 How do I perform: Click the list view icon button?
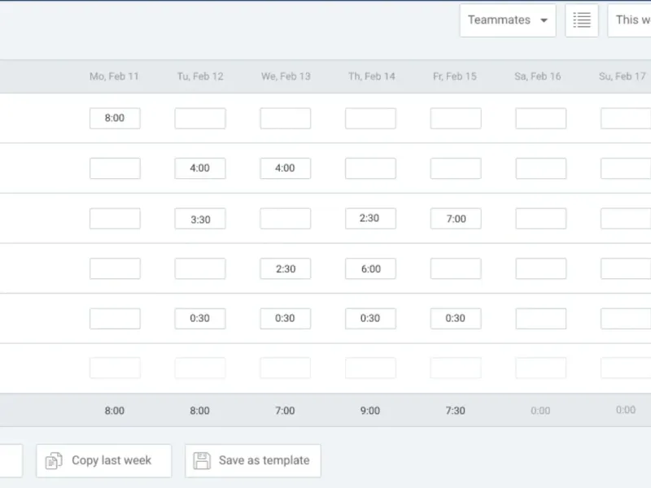pyautogui.click(x=582, y=20)
